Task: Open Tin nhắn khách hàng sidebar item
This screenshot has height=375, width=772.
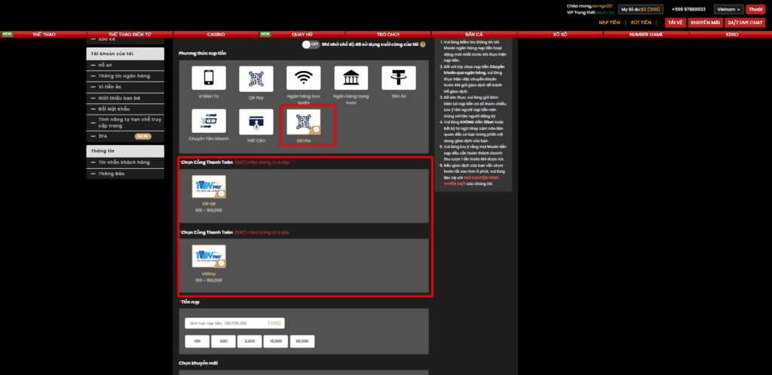Action: [125, 163]
